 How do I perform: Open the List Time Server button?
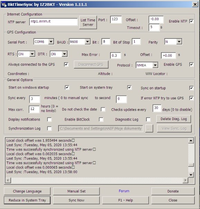click(88, 22)
